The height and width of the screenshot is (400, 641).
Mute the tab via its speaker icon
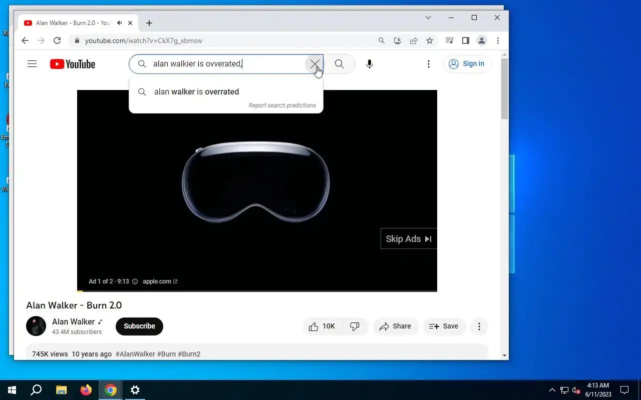coord(120,23)
